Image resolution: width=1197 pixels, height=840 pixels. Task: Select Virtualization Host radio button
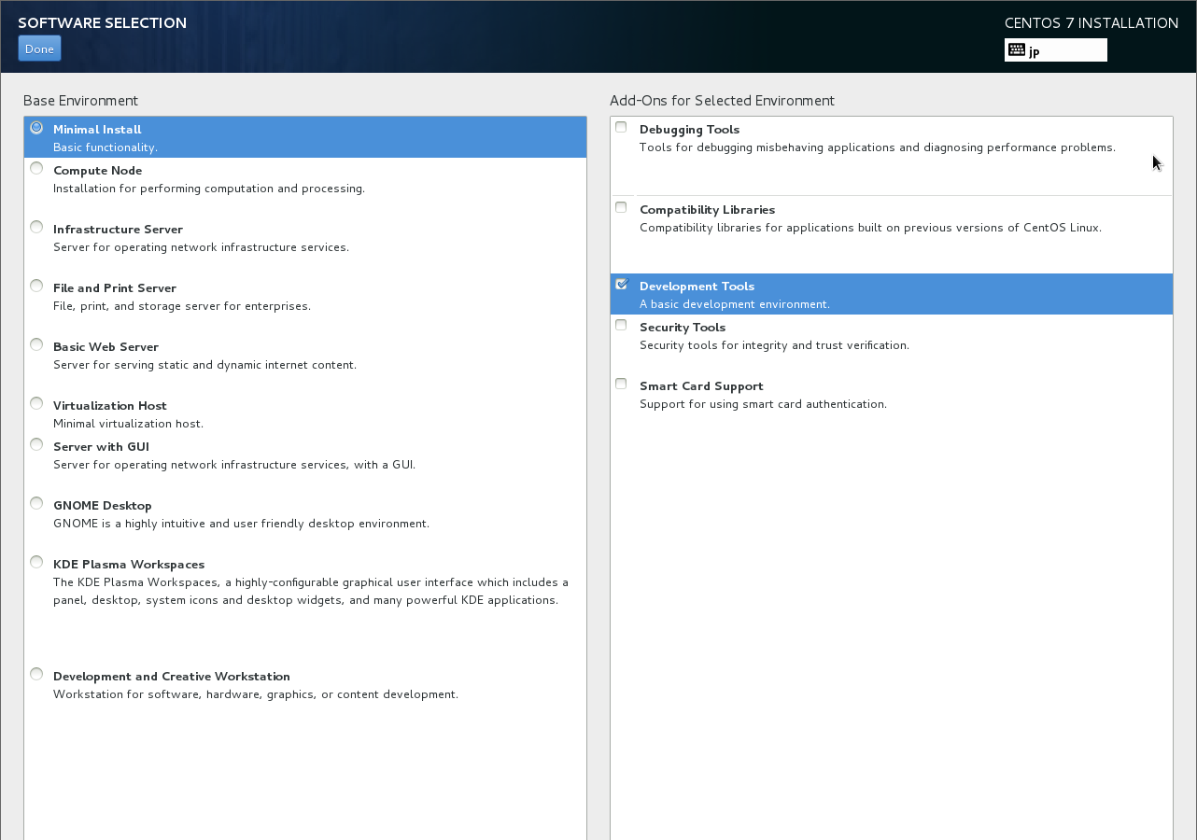(x=36, y=403)
